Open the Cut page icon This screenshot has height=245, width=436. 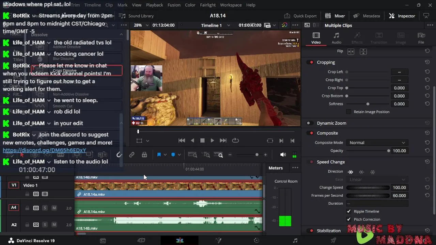[x=141, y=241]
